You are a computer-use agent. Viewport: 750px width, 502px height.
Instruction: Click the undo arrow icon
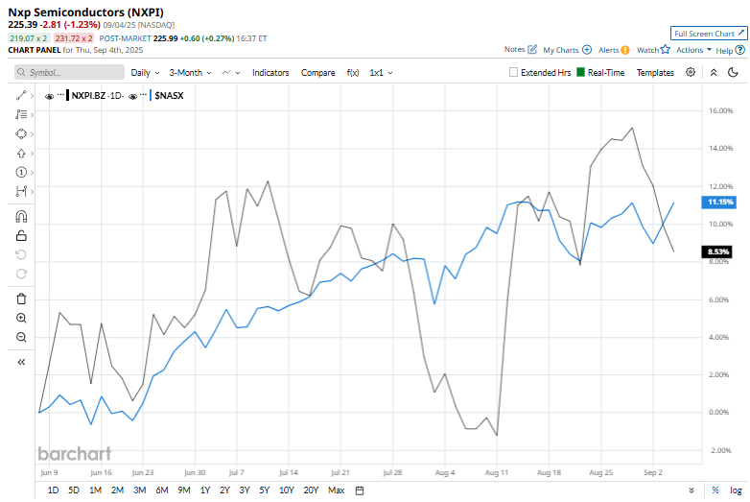point(21,254)
